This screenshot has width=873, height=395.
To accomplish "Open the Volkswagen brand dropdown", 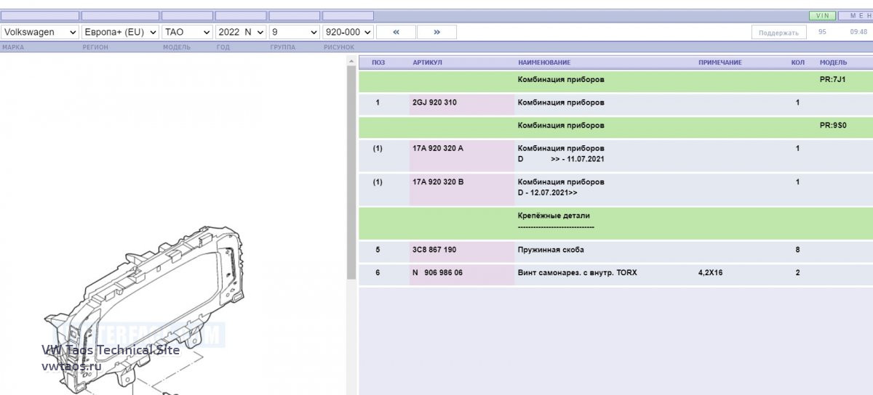I will click(40, 32).
